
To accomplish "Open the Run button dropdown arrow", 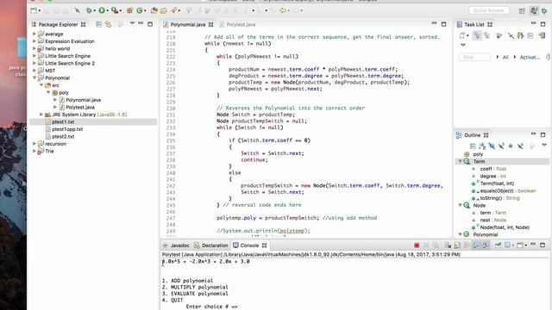I will (x=107, y=11).
